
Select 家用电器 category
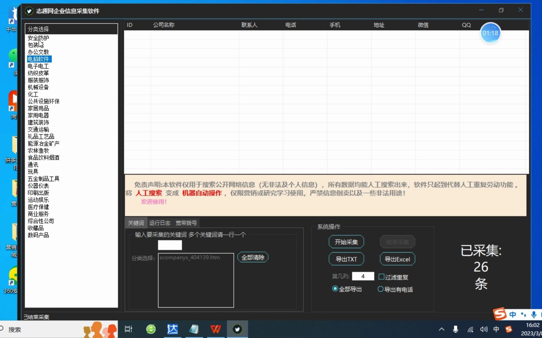click(x=38, y=115)
